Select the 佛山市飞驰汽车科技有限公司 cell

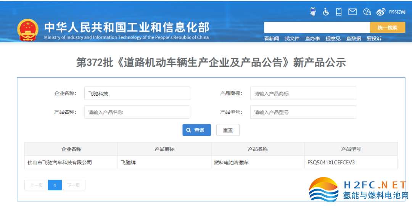71,163
